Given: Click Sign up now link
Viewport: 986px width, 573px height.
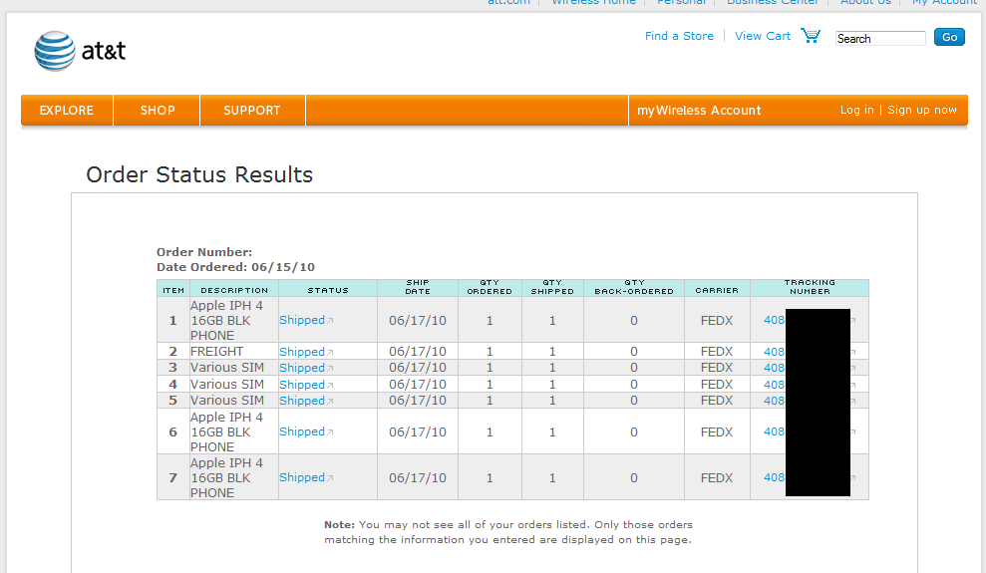Looking at the screenshot, I should point(922,110).
